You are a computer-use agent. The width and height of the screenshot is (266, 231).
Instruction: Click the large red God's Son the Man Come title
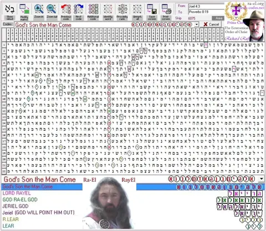tap(40, 179)
